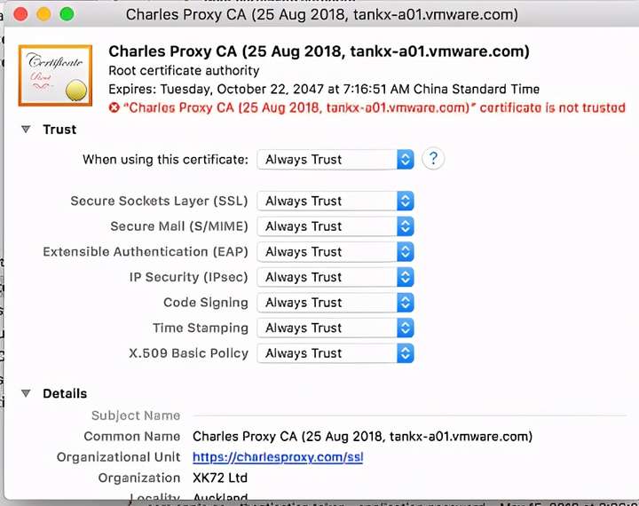639x506 pixels.
Task: Click the certificate thumbnail image
Action: pyautogui.click(x=55, y=75)
